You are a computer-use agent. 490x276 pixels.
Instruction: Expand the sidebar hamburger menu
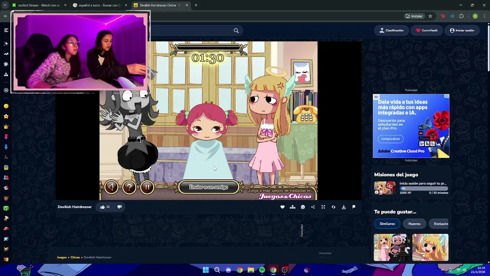click(6, 30)
